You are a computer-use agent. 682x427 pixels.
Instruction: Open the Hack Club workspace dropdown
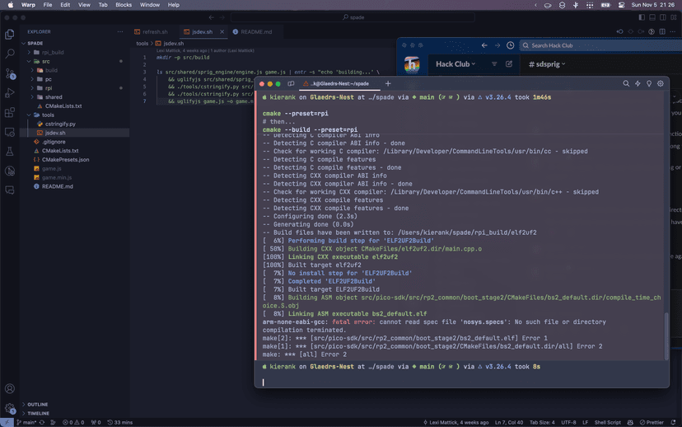point(455,63)
